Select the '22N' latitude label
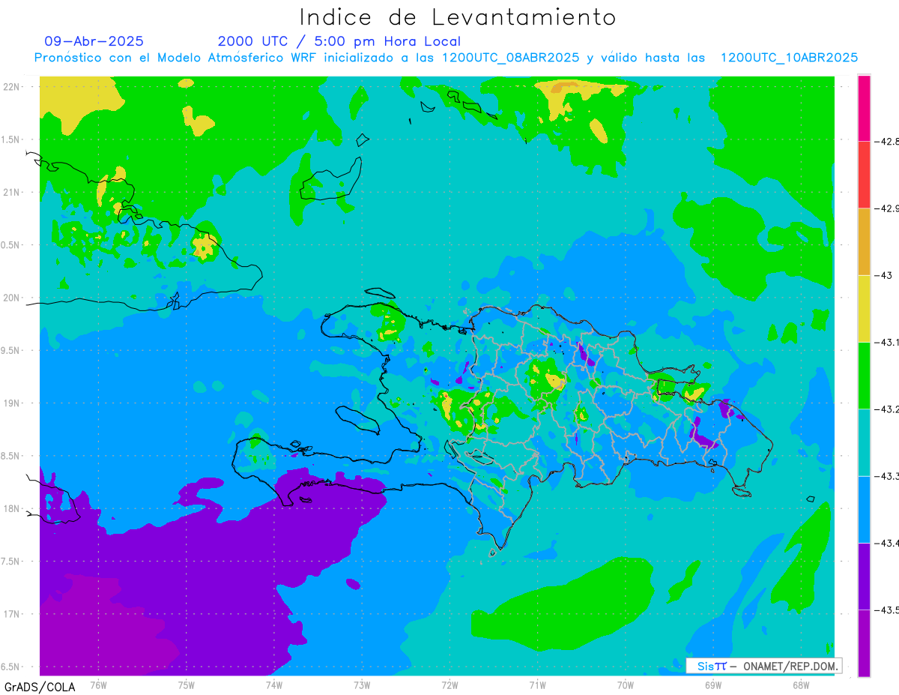Screen dimensions: 899x695 pos(12,86)
